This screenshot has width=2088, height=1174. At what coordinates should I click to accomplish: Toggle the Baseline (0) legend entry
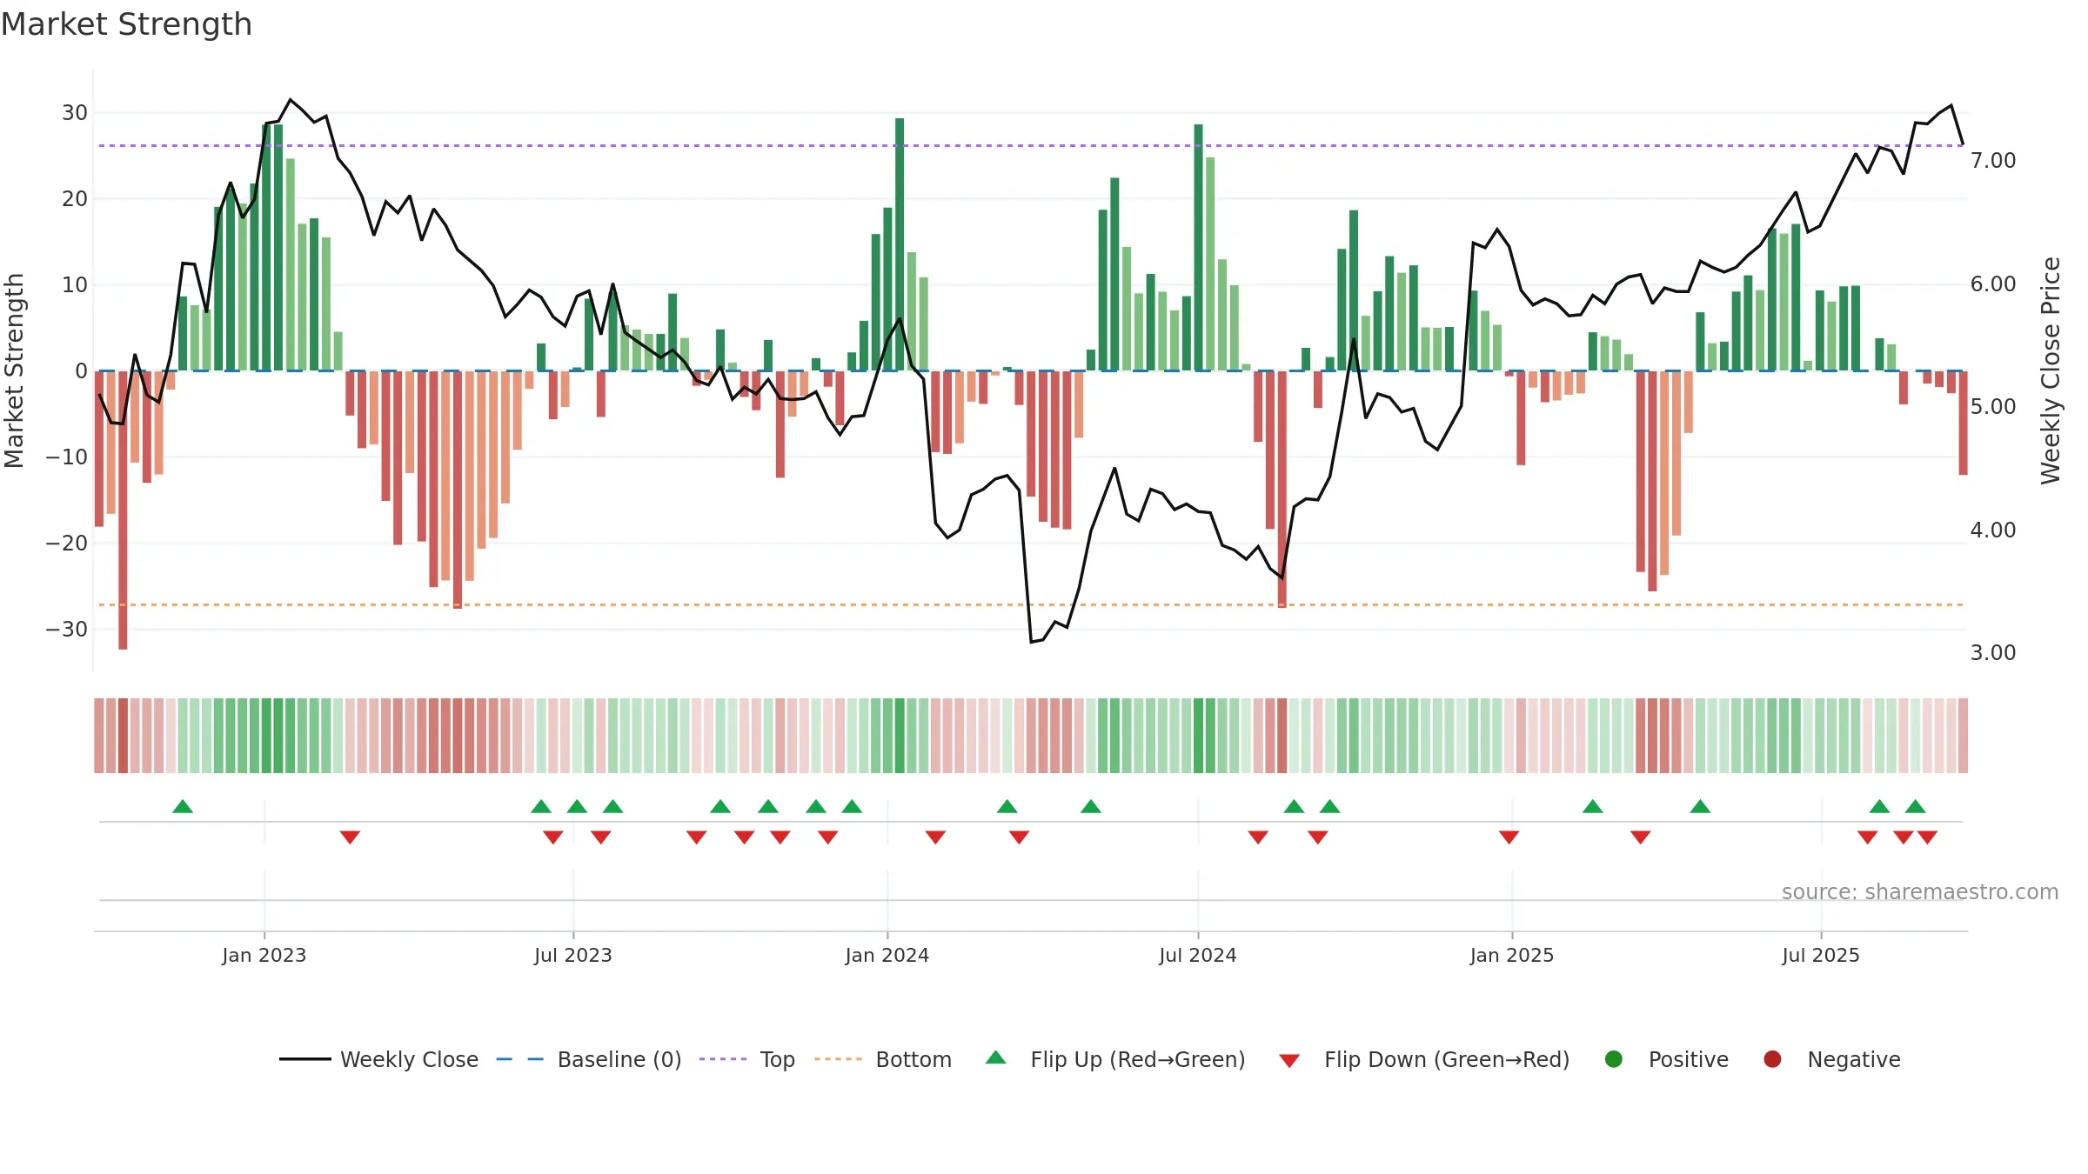(589, 1059)
